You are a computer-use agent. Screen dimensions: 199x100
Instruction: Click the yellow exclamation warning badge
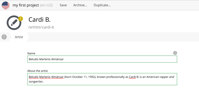(20, 19)
